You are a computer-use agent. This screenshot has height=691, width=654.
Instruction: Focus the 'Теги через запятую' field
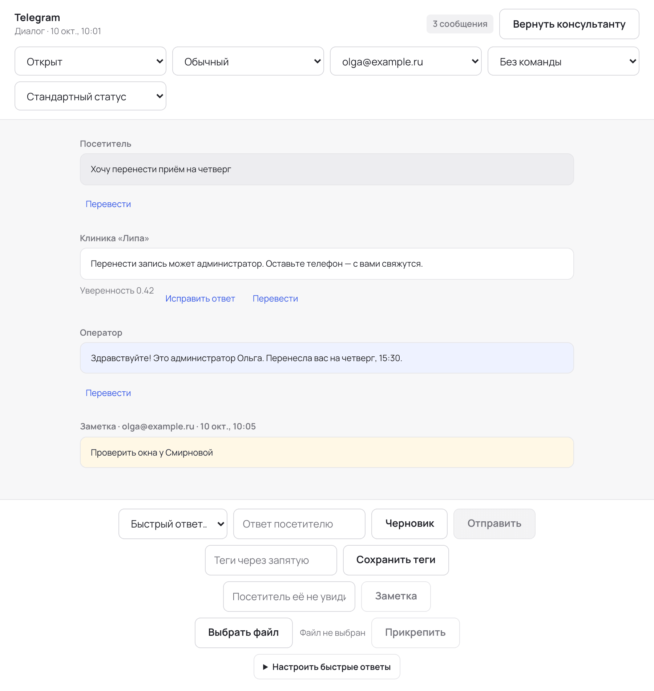[271, 560]
